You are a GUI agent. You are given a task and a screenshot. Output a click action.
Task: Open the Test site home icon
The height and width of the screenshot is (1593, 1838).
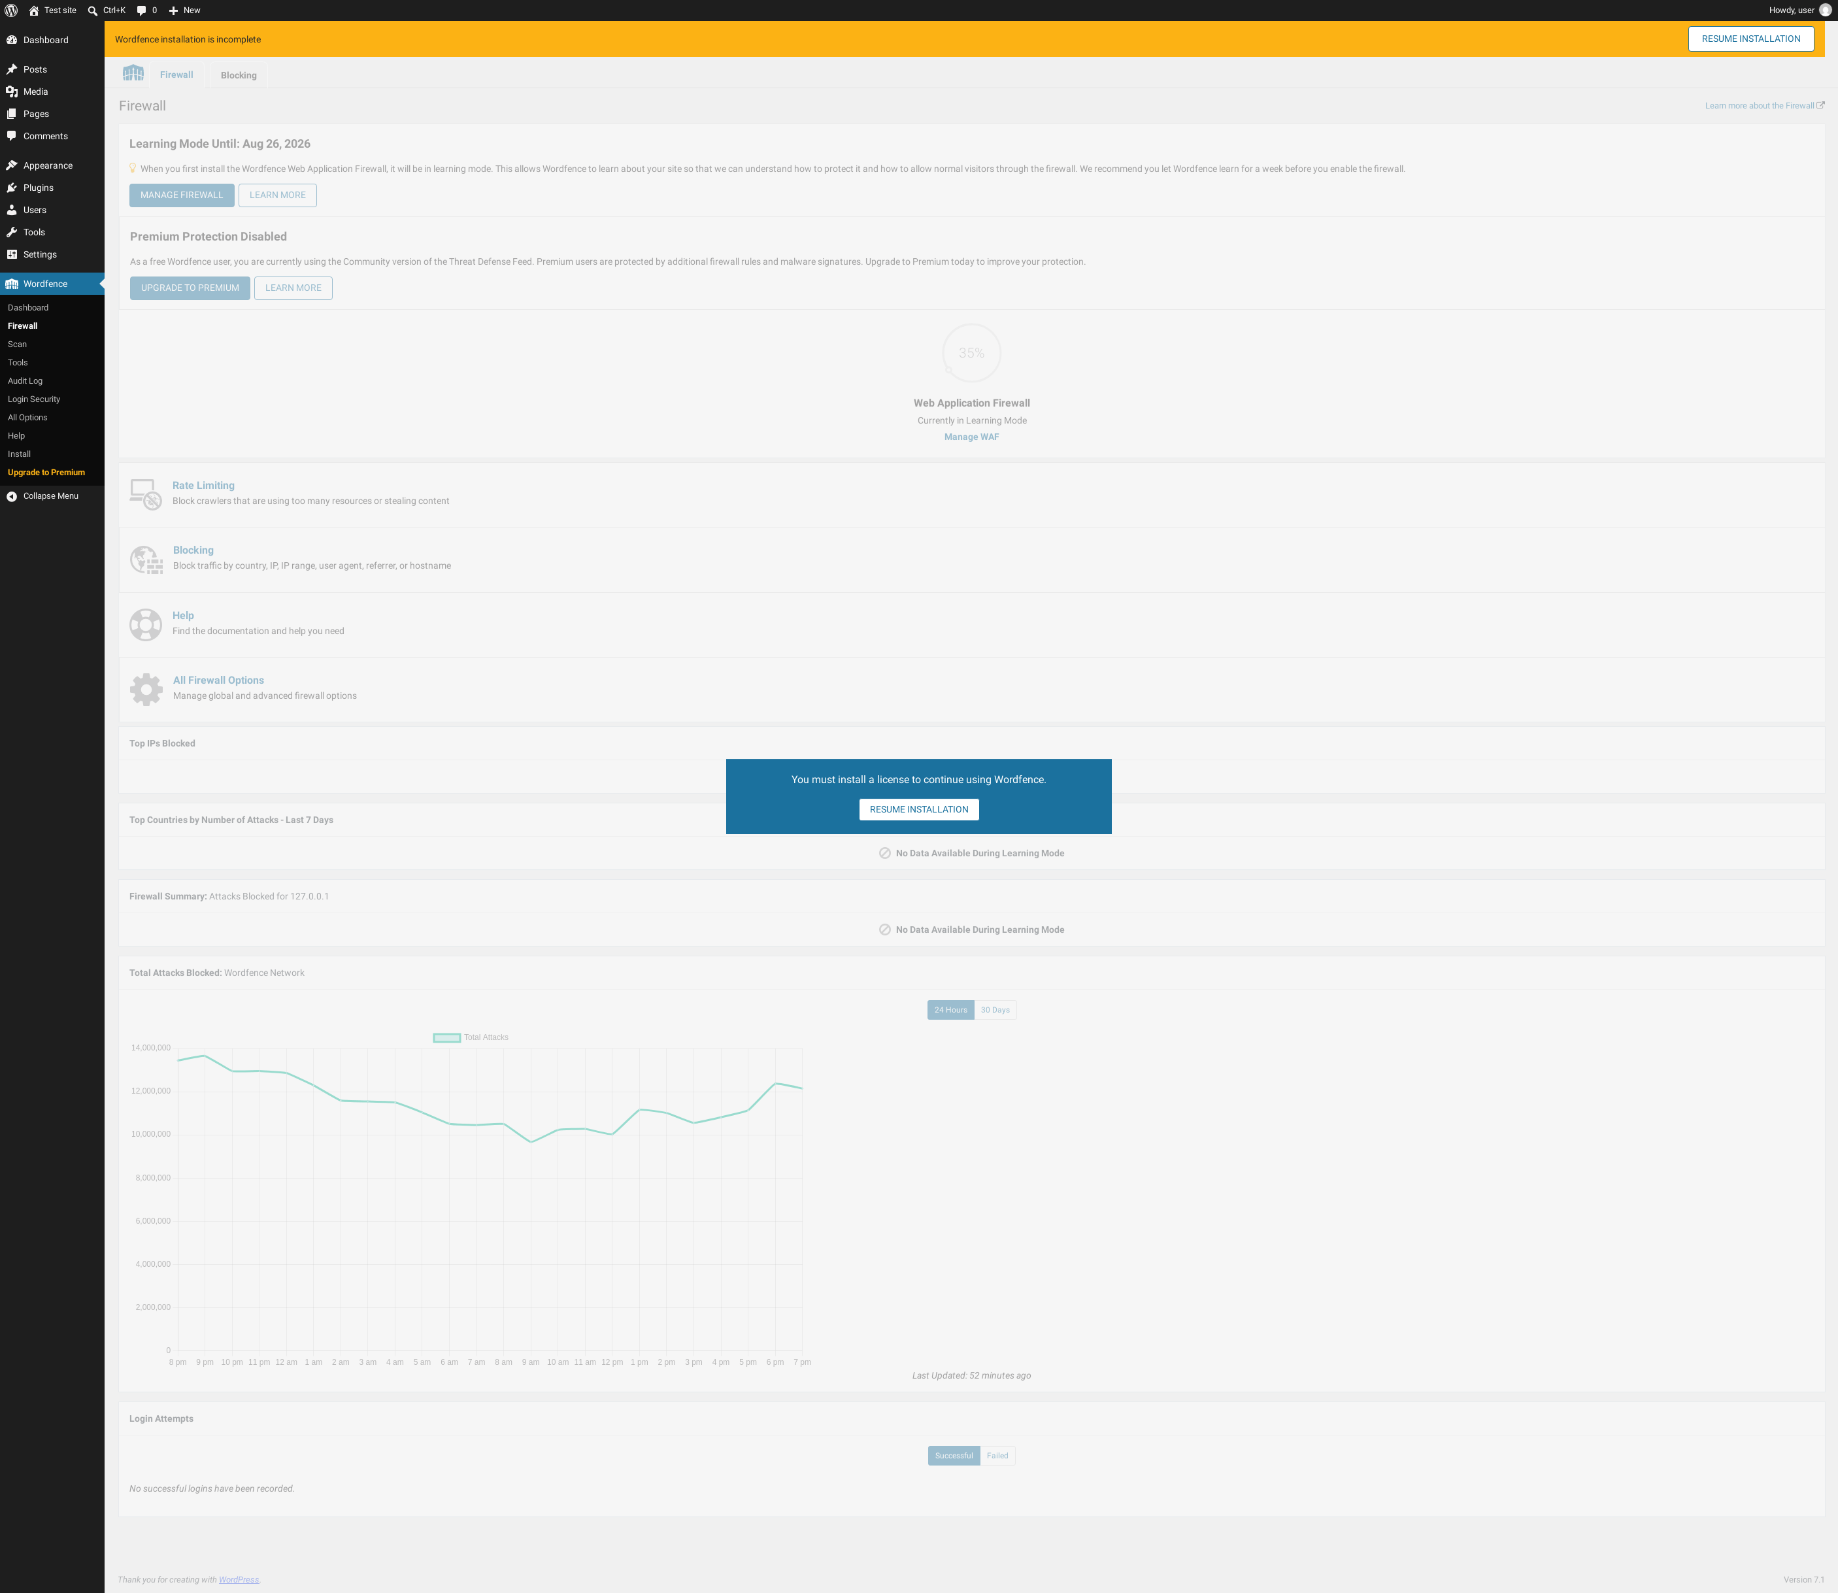click(x=34, y=10)
